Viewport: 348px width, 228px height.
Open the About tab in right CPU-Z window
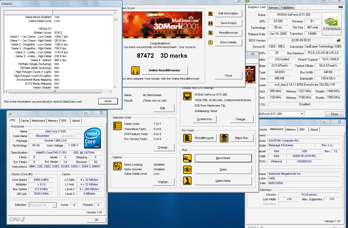(314, 130)
